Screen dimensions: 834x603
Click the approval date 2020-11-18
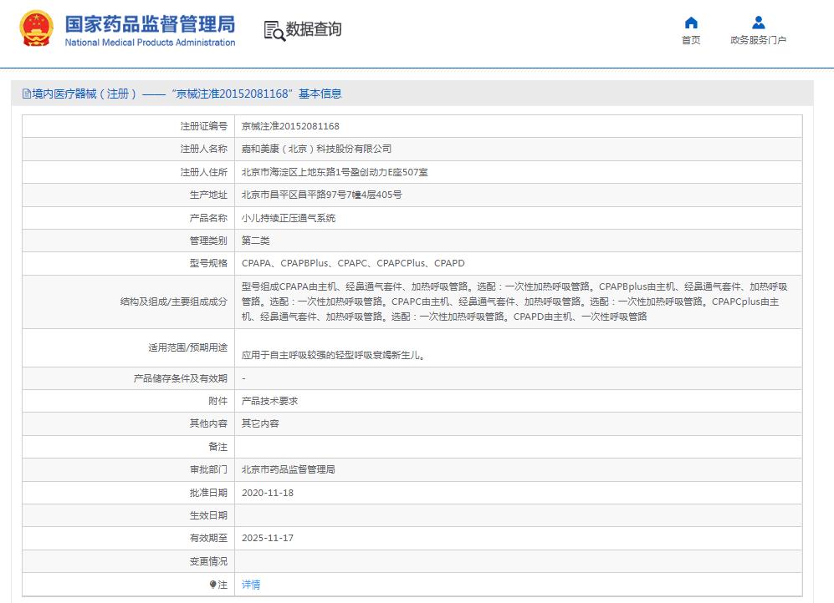[268, 493]
